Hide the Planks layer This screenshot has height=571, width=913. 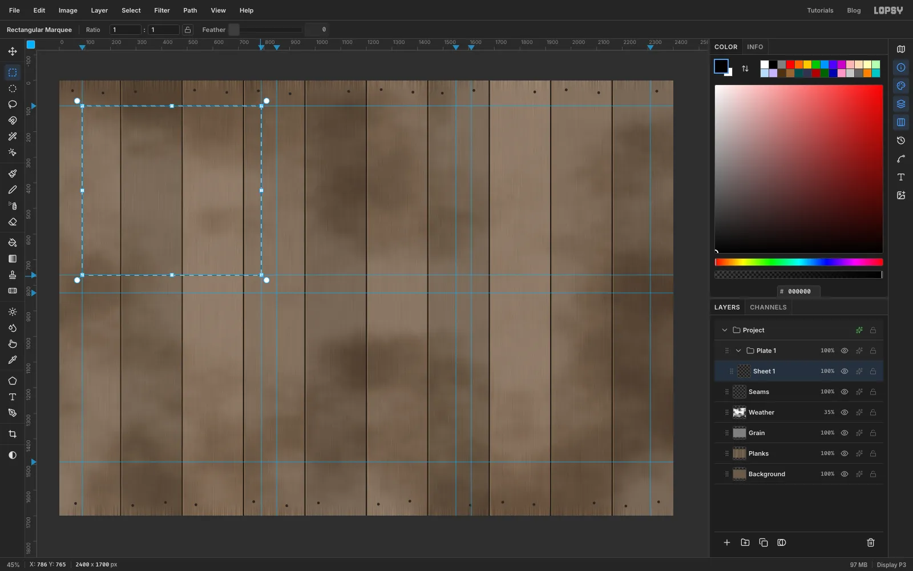(x=845, y=453)
